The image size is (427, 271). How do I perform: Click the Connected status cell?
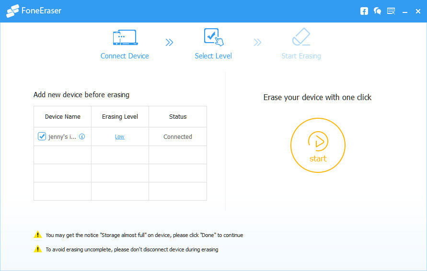(177, 136)
